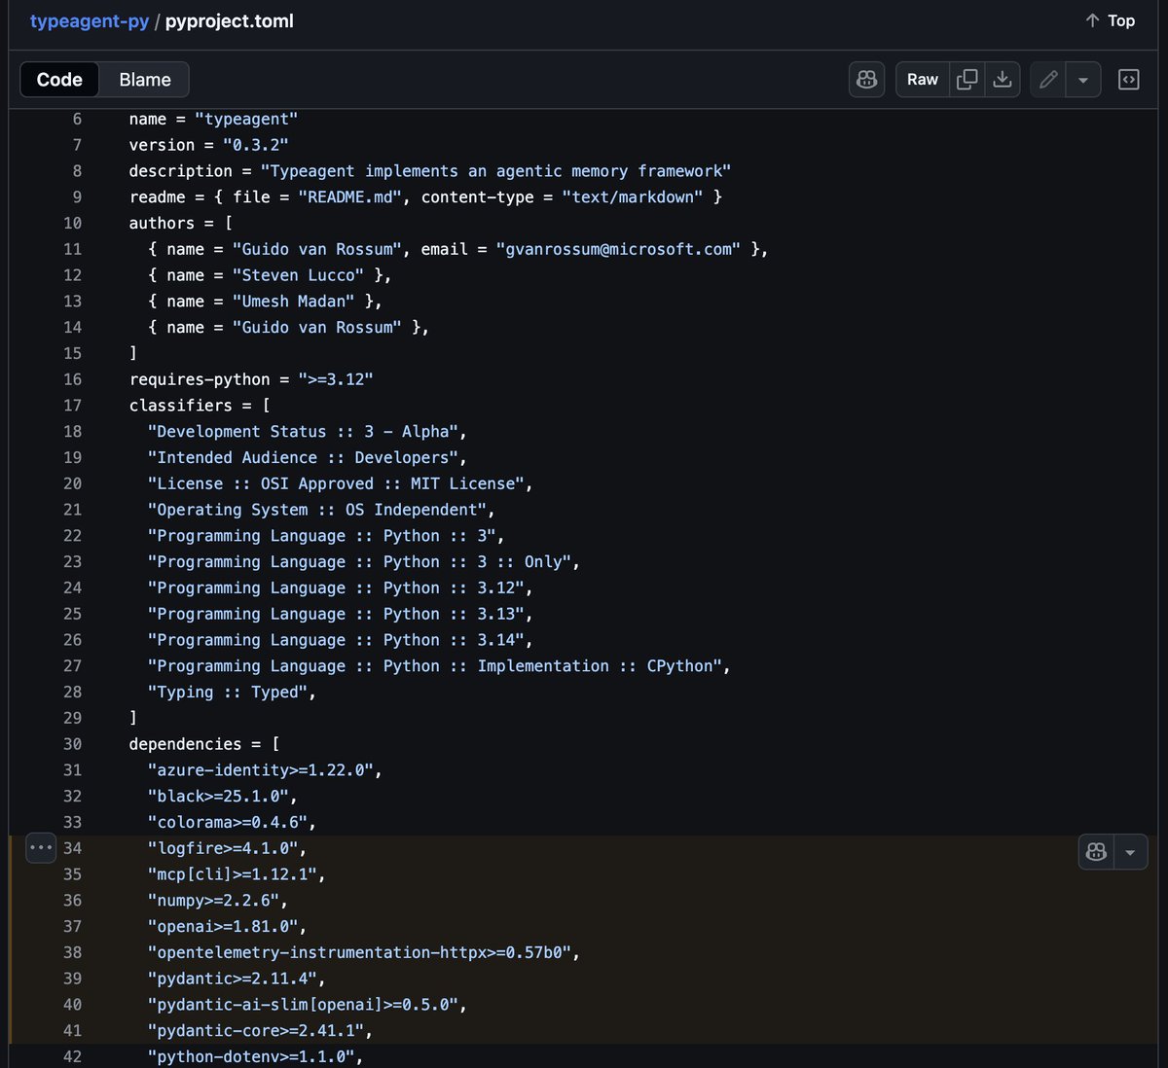Click the requires-python ">=3.12" value
The height and width of the screenshot is (1068, 1168).
pyautogui.click(x=336, y=379)
